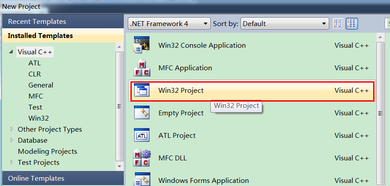Expand the Database tree node

(x=12, y=140)
